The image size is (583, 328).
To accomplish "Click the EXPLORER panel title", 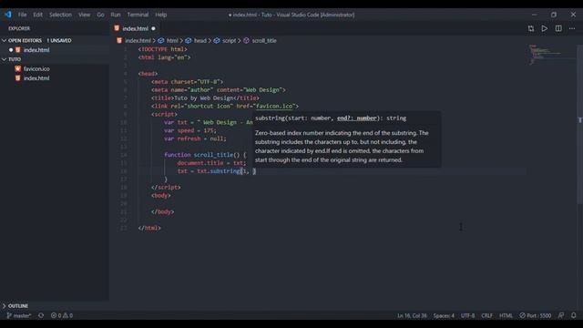I will point(19,28).
